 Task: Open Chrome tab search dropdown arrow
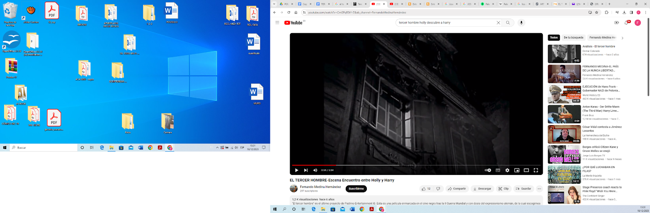click(x=274, y=4)
